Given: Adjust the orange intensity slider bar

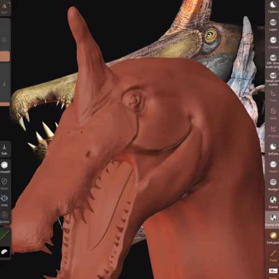Looking at the screenshot, I should (x=4, y=104).
